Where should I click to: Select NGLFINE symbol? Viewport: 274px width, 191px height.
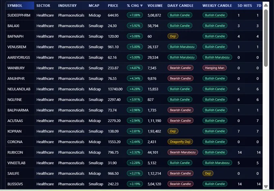coord(15,100)
